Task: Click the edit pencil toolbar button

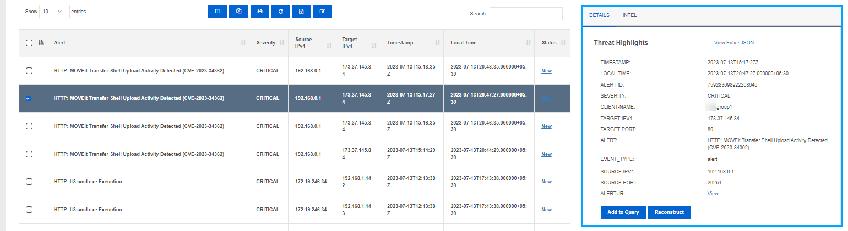Action: click(x=322, y=12)
